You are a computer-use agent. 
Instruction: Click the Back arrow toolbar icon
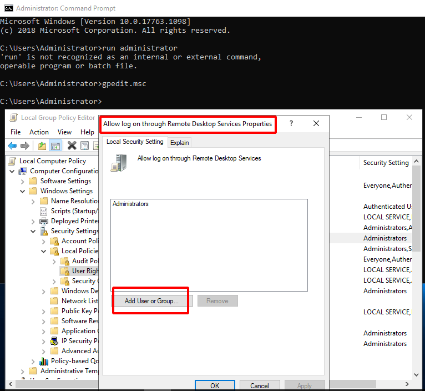point(12,146)
